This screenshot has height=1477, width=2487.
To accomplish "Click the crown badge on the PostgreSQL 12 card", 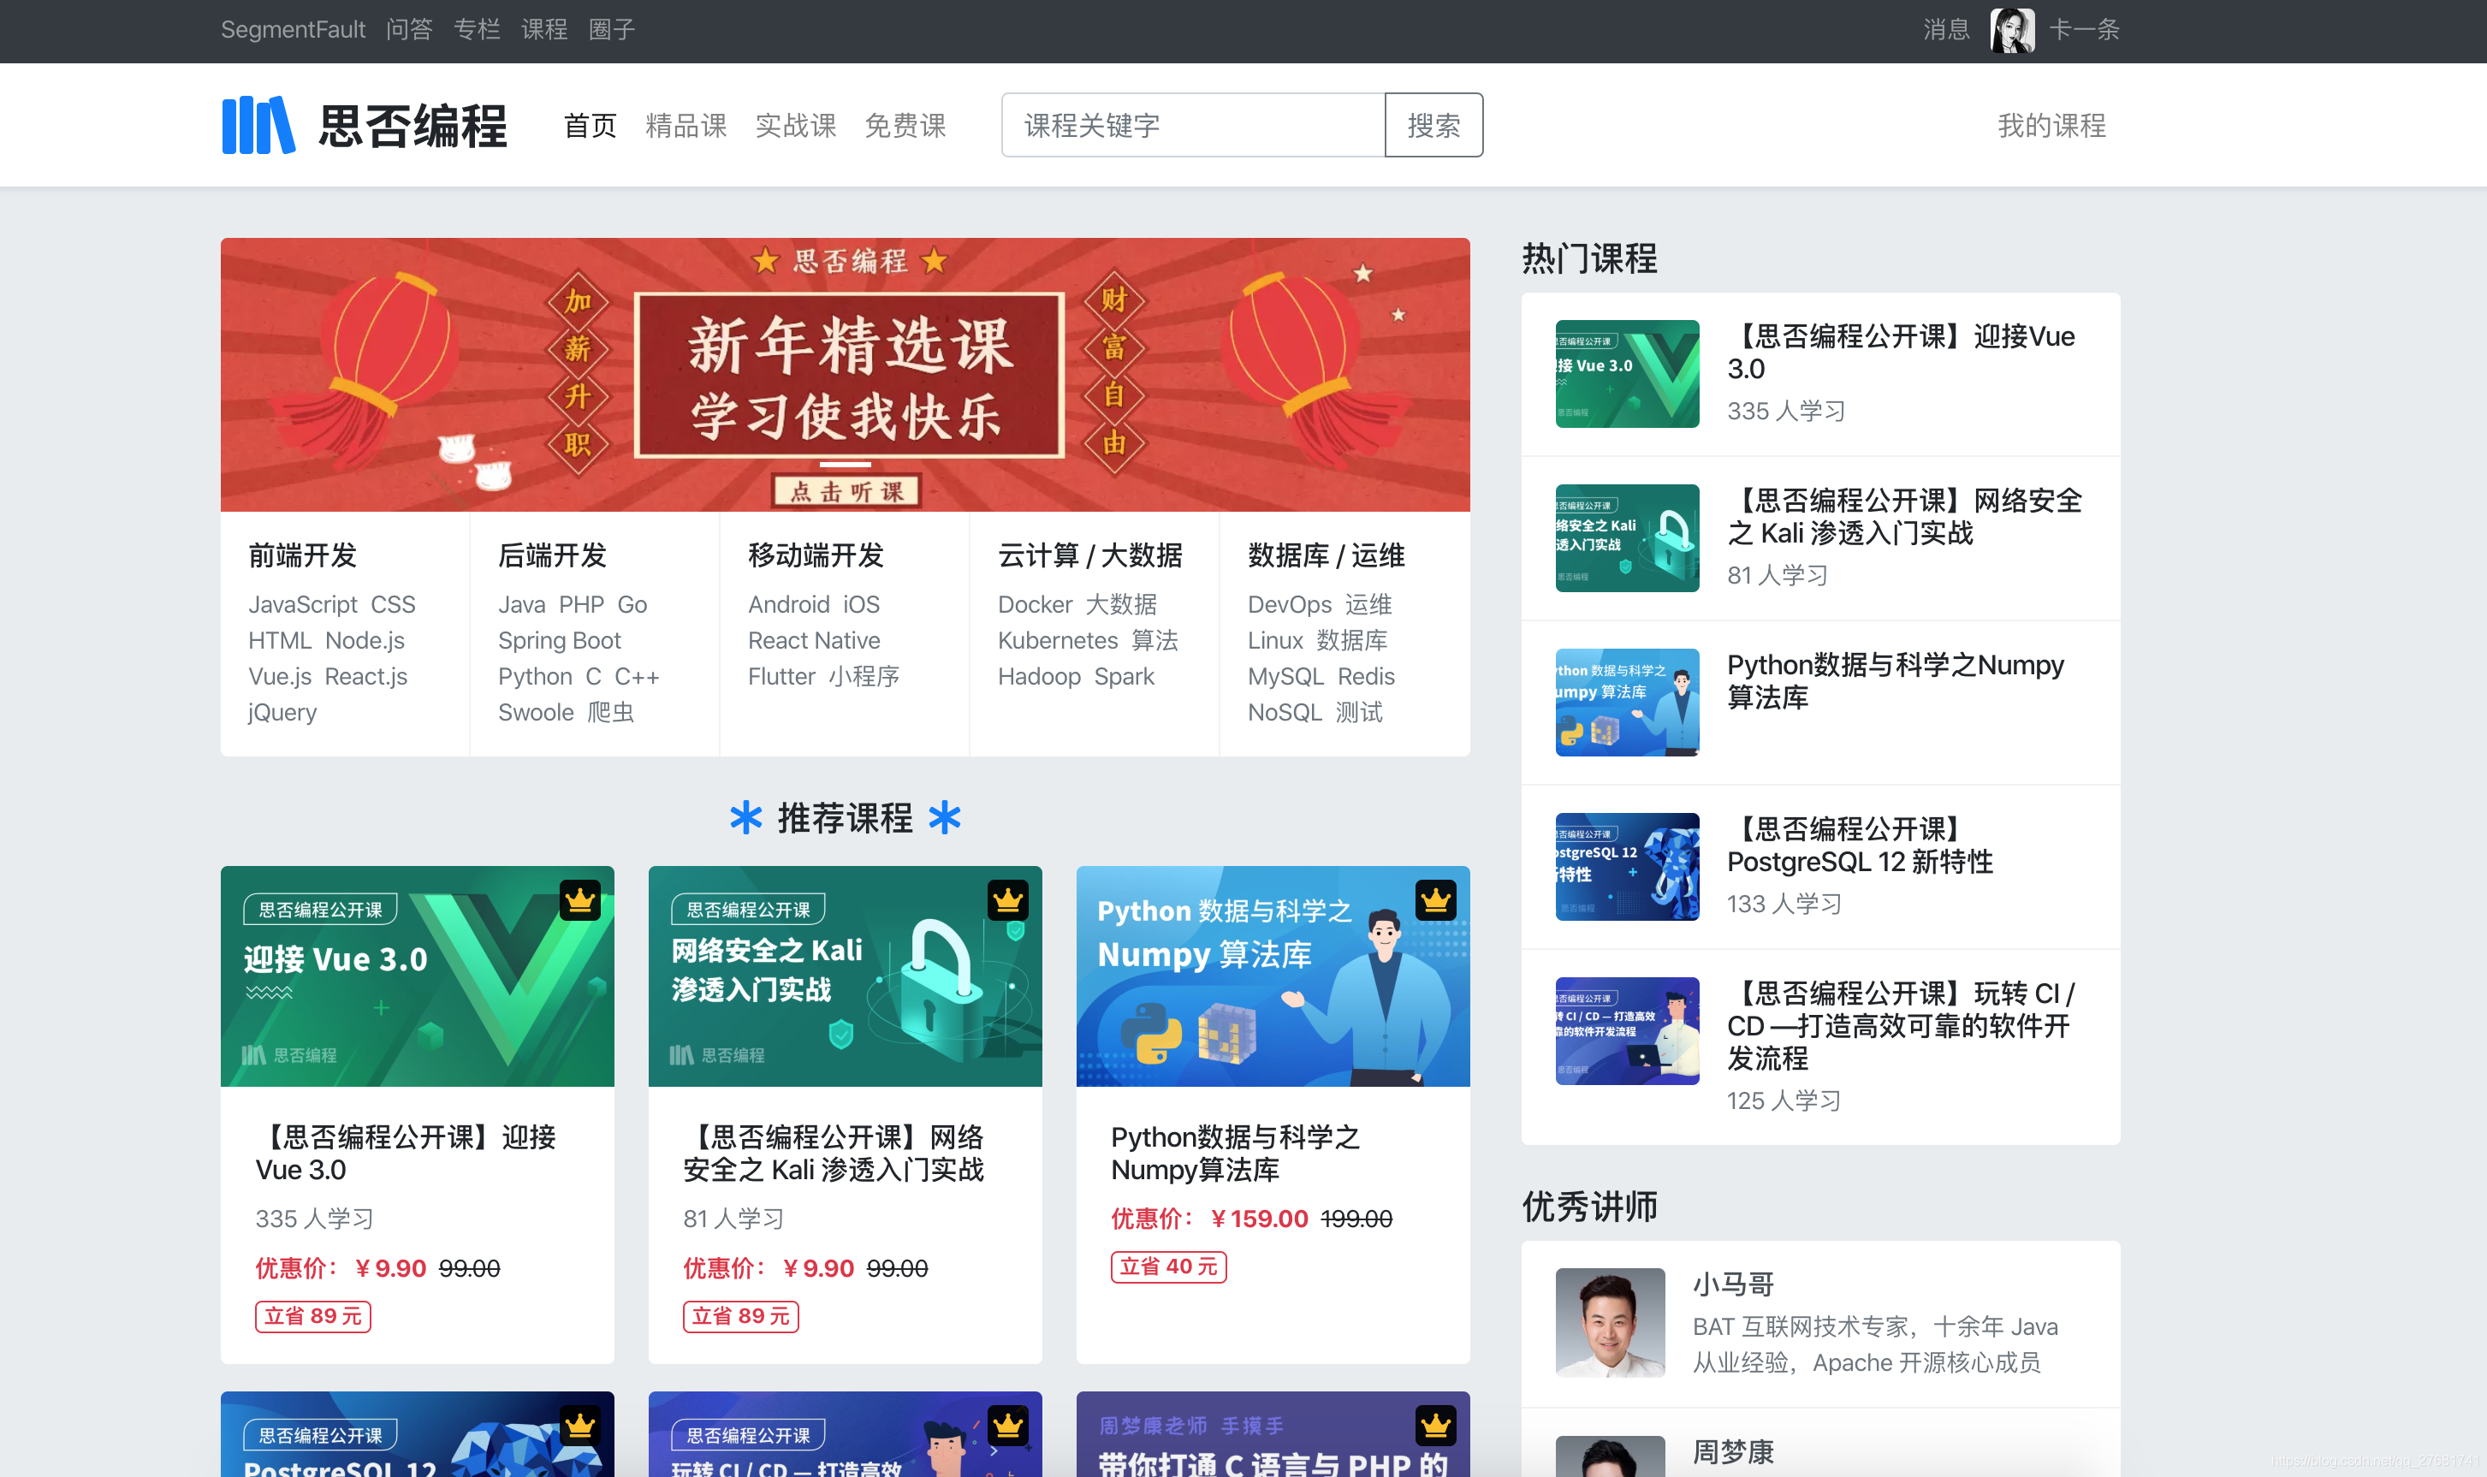I will [580, 1426].
